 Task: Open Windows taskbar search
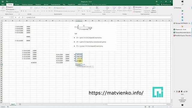[182, 4]
